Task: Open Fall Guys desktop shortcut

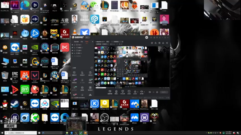Action: click(x=25, y=47)
